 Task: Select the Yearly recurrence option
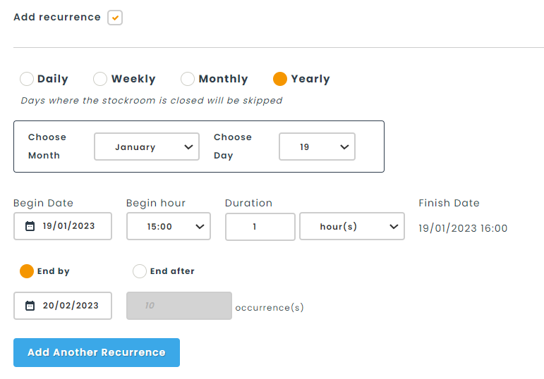(280, 79)
